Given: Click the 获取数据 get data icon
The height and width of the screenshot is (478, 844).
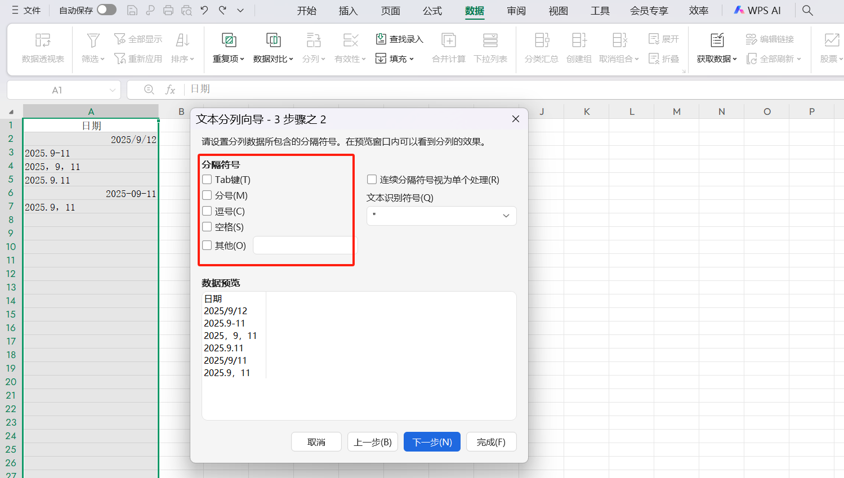Looking at the screenshot, I should (x=717, y=41).
